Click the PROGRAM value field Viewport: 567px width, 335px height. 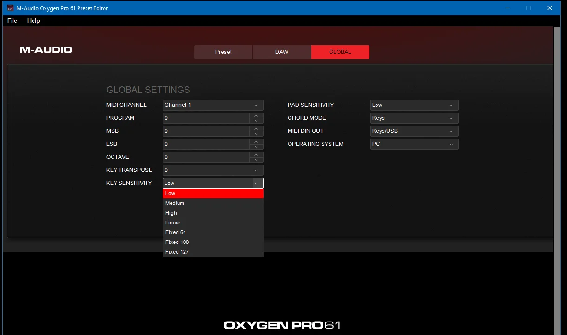[x=206, y=118]
